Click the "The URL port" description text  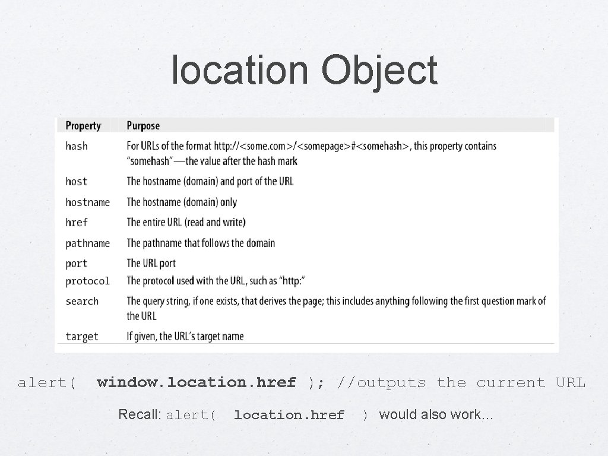click(151, 263)
